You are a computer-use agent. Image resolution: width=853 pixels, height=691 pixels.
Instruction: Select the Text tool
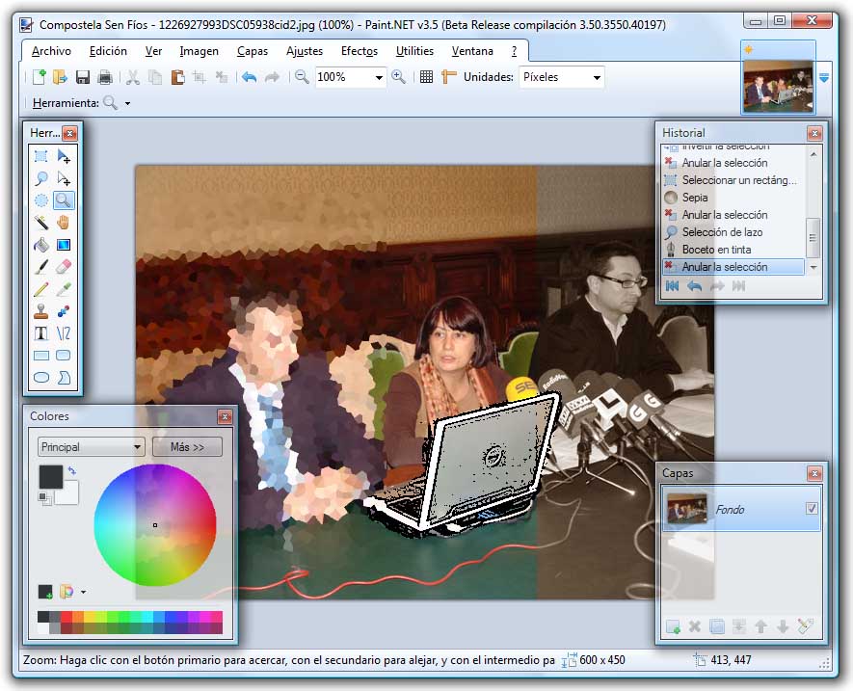[x=41, y=333]
